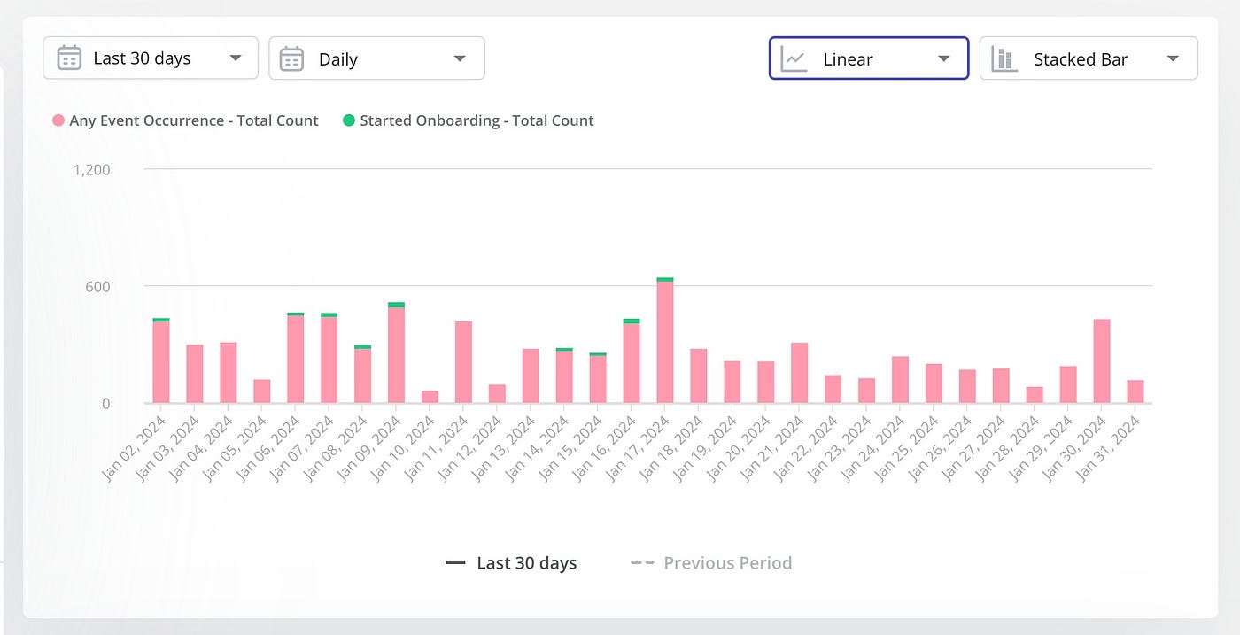Click the arrow in the Last 30 days selector
This screenshot has height=635, width=1240.
(x=236, y=58)
